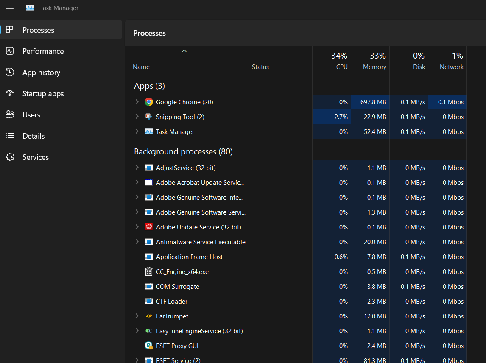This screenshot has width=486, height=363.
Task: Expand the Adobe Acrobat Update Service entry
Action: (137, 182)
